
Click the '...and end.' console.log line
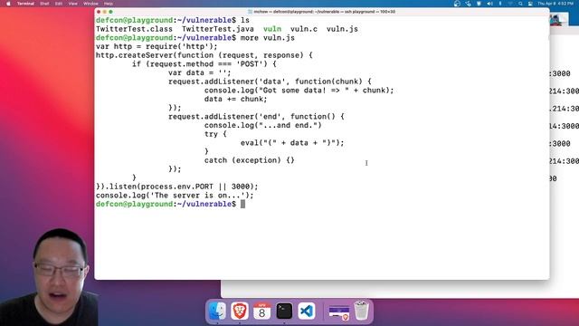(x=263, y=125)
